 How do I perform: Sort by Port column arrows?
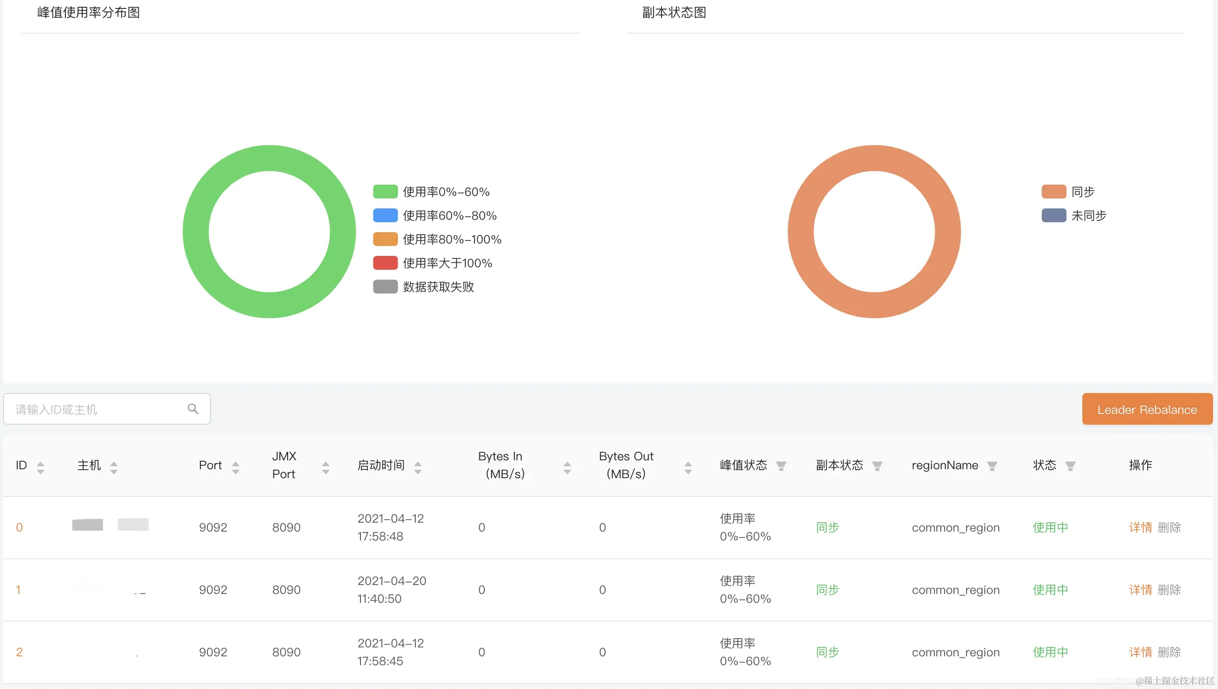pyautogui.click(x=236, y=467)
